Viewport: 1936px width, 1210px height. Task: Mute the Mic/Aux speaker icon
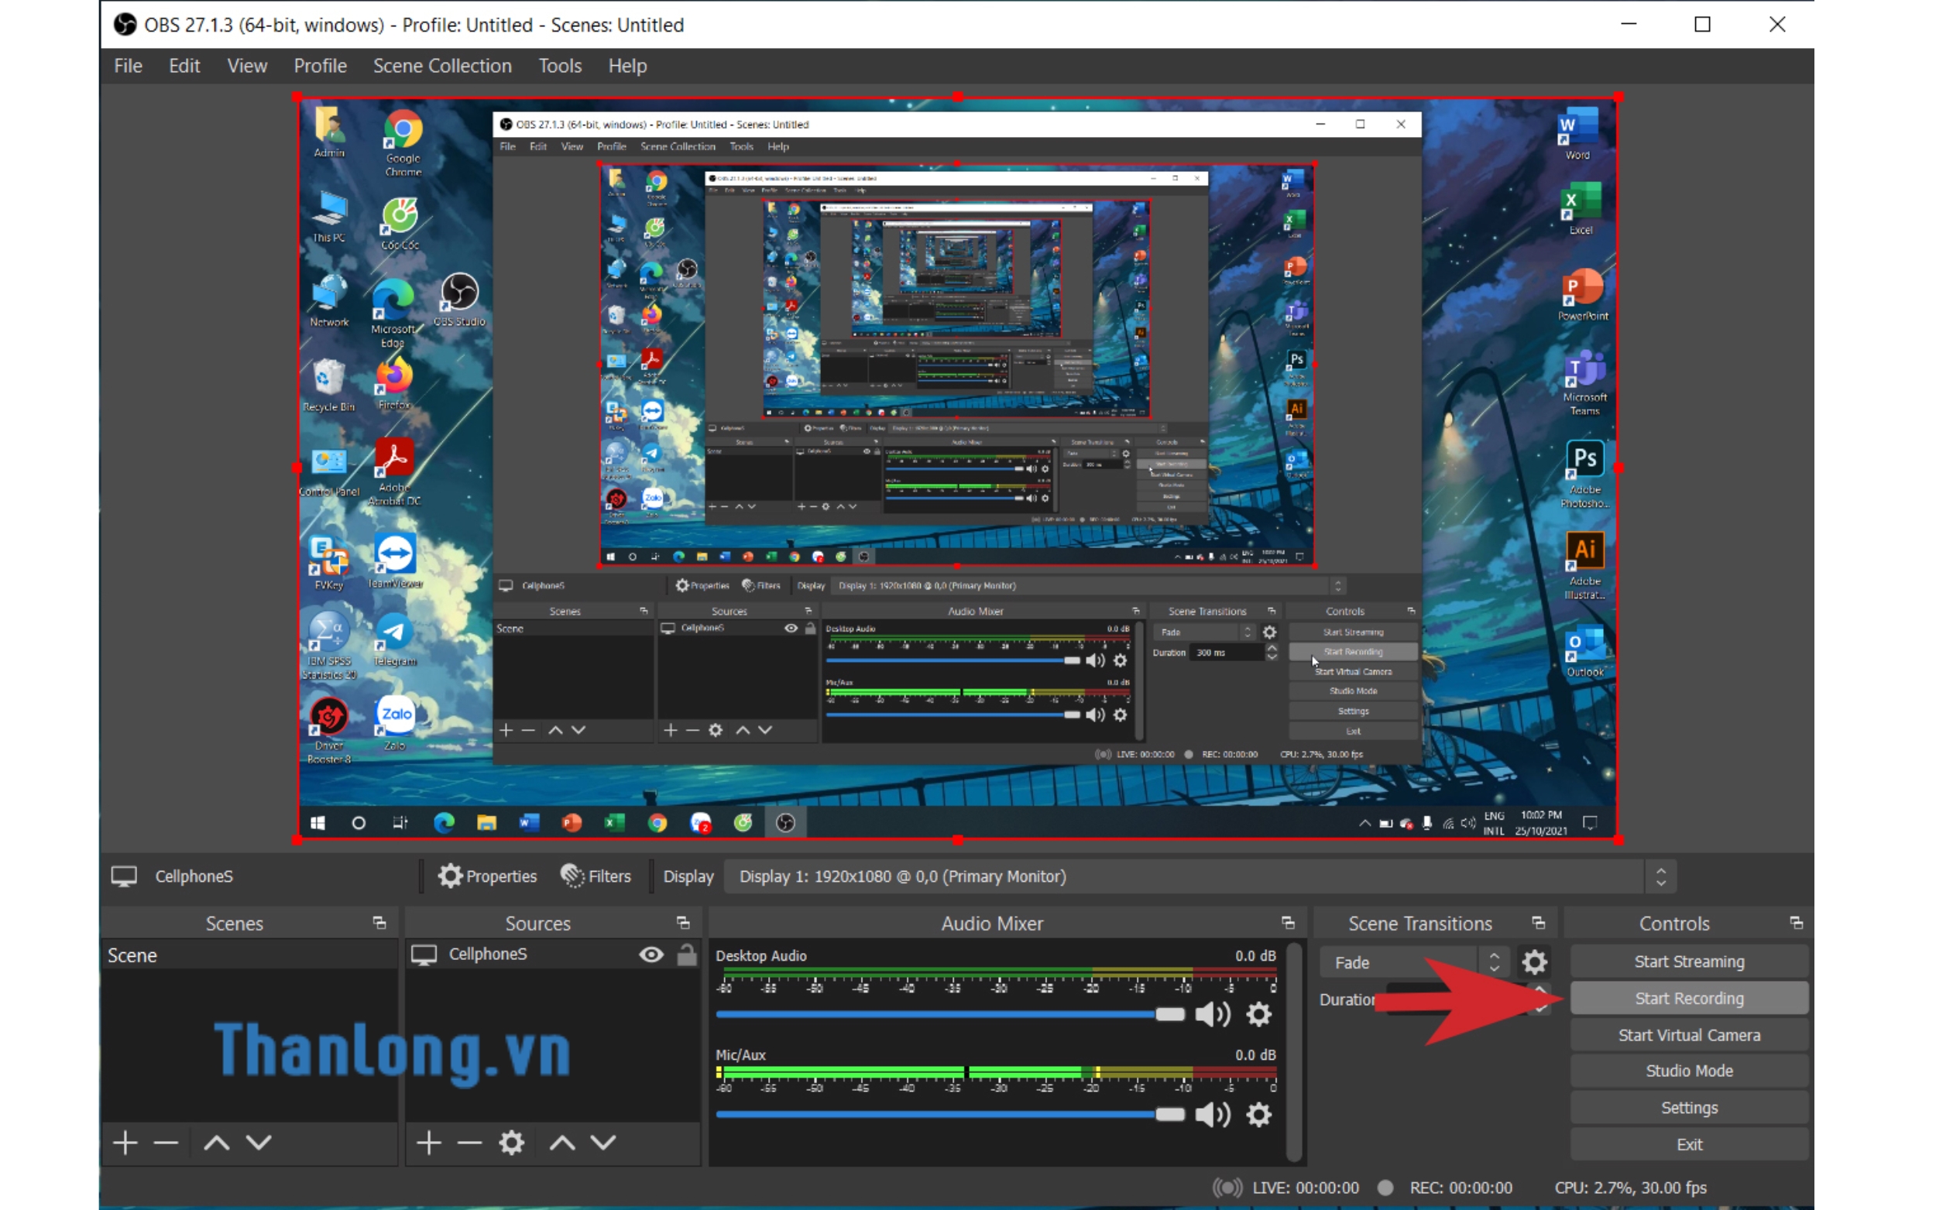(x=1212, y=1114)
